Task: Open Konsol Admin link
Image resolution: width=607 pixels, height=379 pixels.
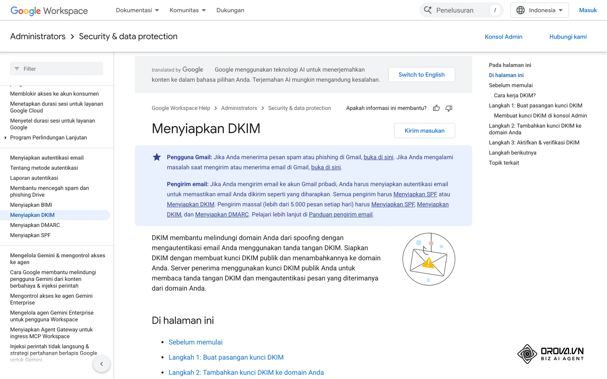Action: tap(503, 37)
